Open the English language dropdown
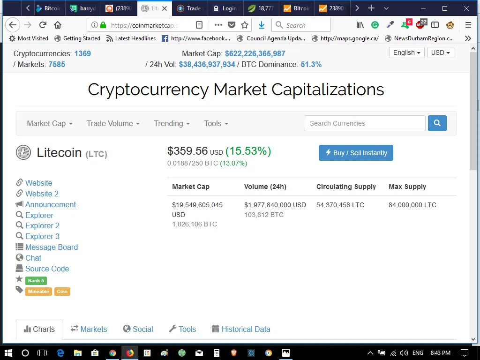The image size is (480, 360). tap(406, 52)
